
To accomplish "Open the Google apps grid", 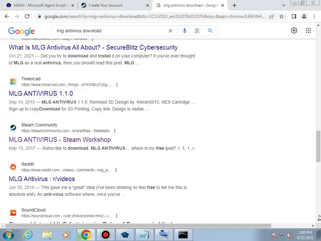I will pyautogui.click(x=308, y=30).
